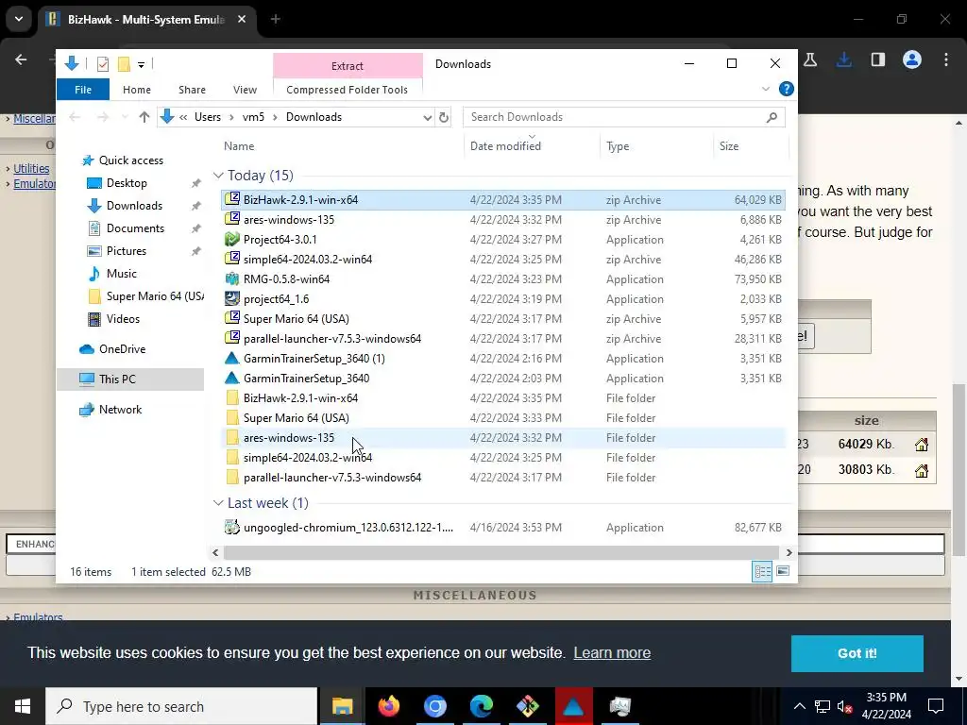Open browser side panel icon

[877, 59]
